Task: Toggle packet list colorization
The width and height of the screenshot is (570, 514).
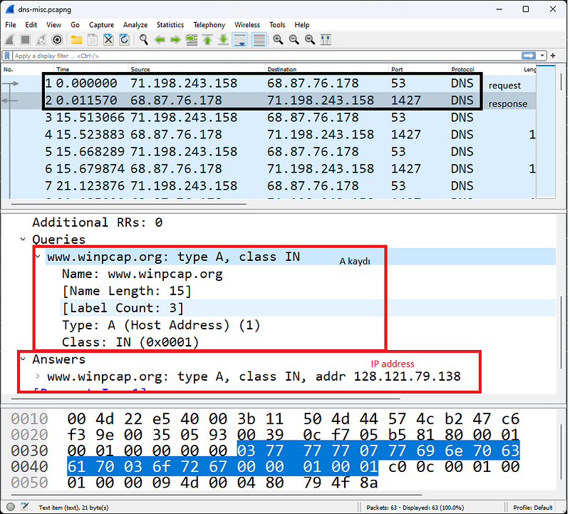Action: (x=259, y=40)
